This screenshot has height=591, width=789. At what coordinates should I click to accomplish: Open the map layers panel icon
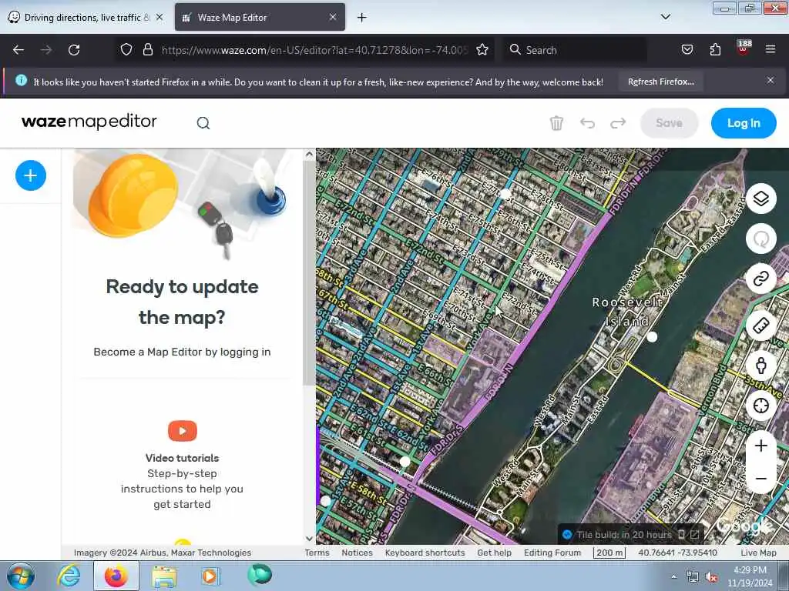click(x=760, y=199)
